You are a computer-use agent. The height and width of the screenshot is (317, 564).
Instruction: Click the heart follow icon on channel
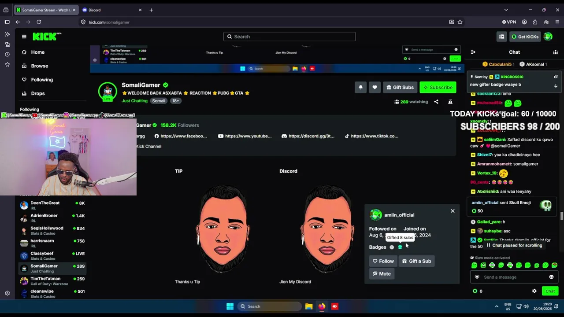375,87
